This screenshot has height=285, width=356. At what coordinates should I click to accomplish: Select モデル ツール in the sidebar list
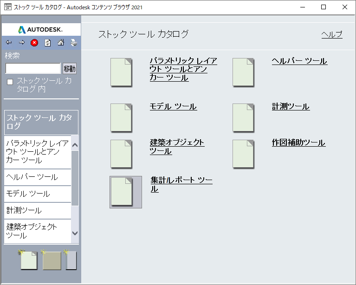pos(38,194)
